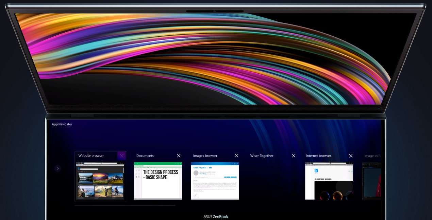432x220 pixels.
Task: Click the Internet browser title label
Action: point(318,156)
